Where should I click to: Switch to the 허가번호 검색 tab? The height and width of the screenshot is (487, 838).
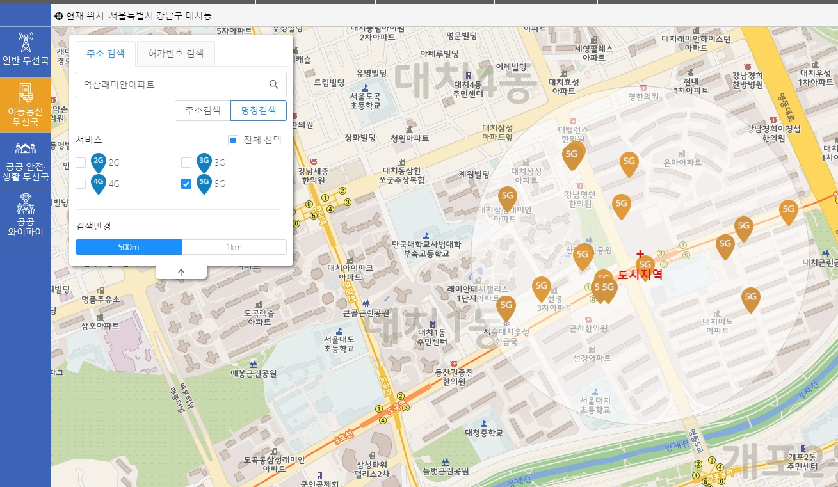[175, 54]
